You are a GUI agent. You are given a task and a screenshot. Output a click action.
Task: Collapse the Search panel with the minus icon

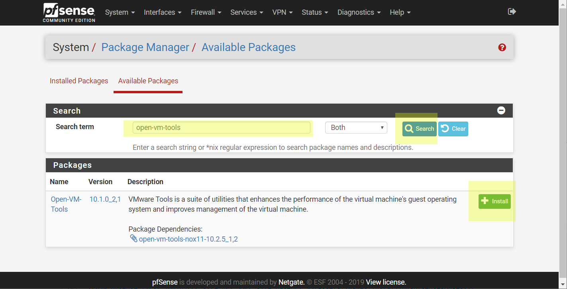click(501, 110)
